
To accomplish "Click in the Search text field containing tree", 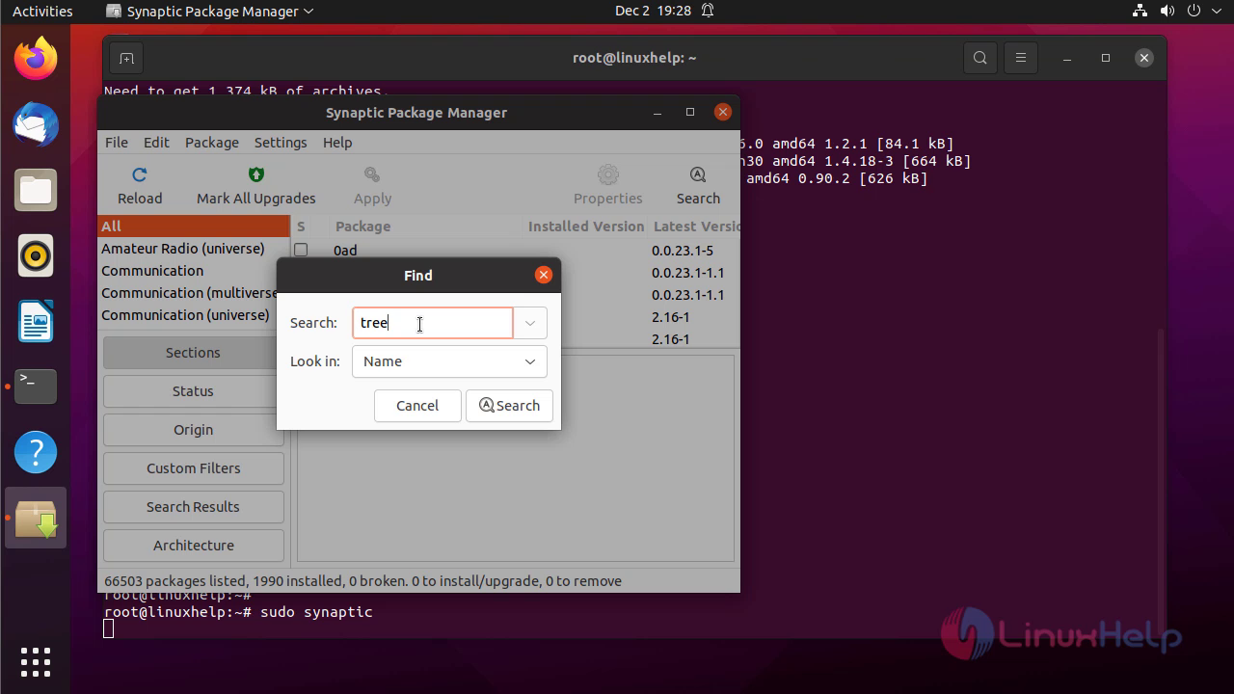I will click(x=433, y=323).
